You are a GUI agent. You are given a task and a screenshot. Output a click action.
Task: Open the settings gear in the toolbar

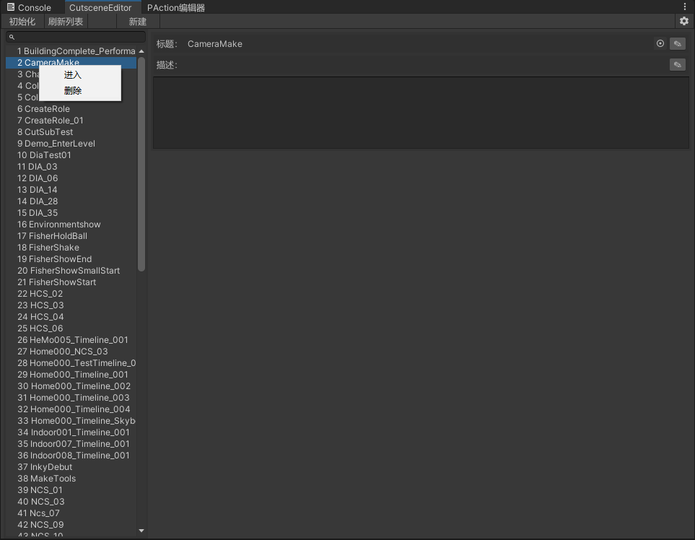tap(684, 22)
